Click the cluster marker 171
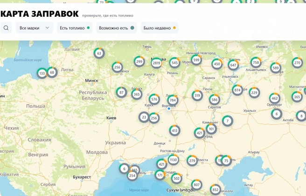The height and width of the screenshot is (196, 306). pos(160,175)
